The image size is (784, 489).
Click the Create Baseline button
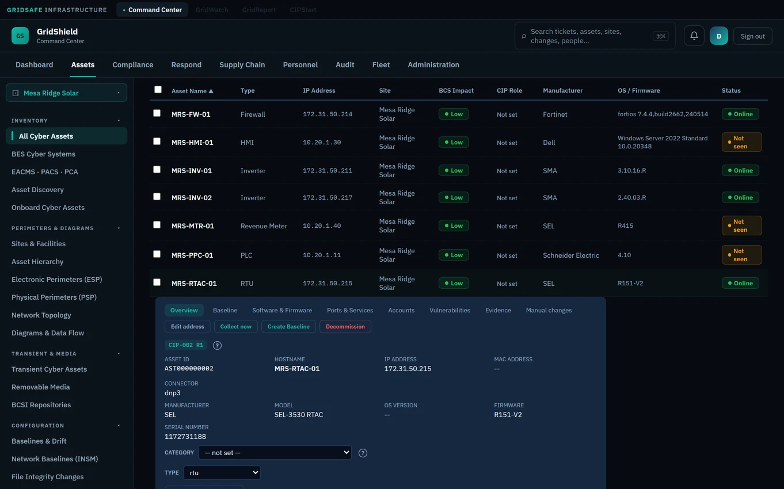click(288, 327)
